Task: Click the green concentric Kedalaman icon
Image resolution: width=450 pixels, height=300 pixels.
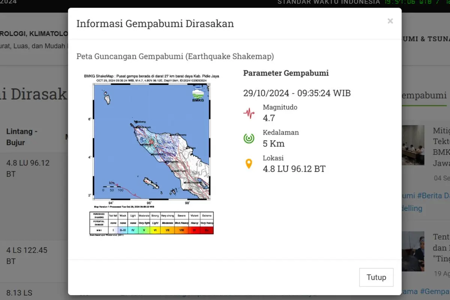Action: point(249,138)
